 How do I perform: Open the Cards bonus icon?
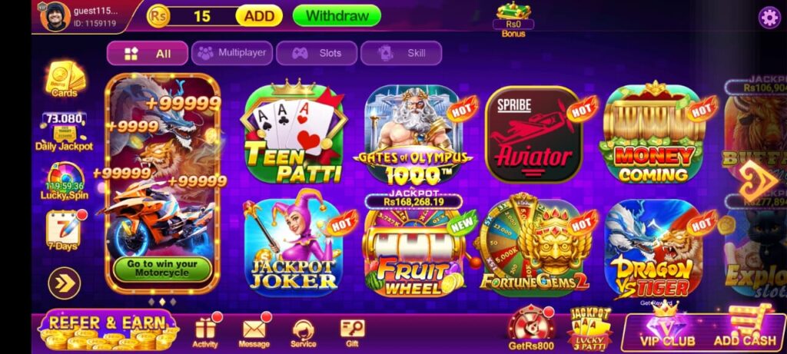[x=65, y=80]
